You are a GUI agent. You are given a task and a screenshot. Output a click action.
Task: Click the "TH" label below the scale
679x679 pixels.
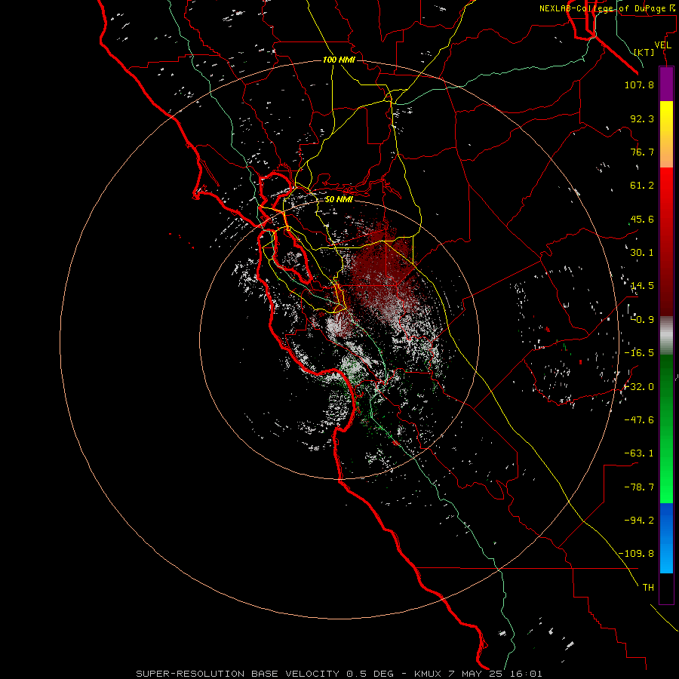(x=648, y=587)
